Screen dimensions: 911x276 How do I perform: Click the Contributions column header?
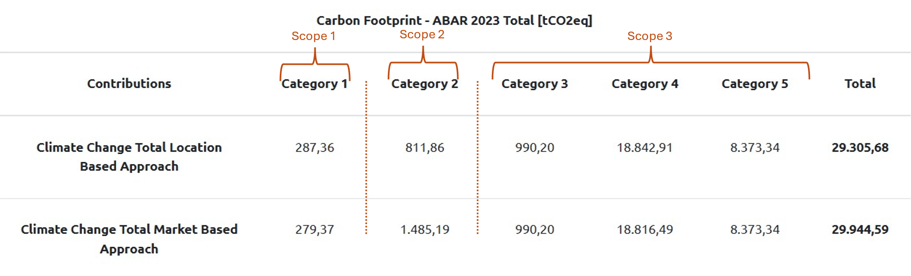(129, 83)
